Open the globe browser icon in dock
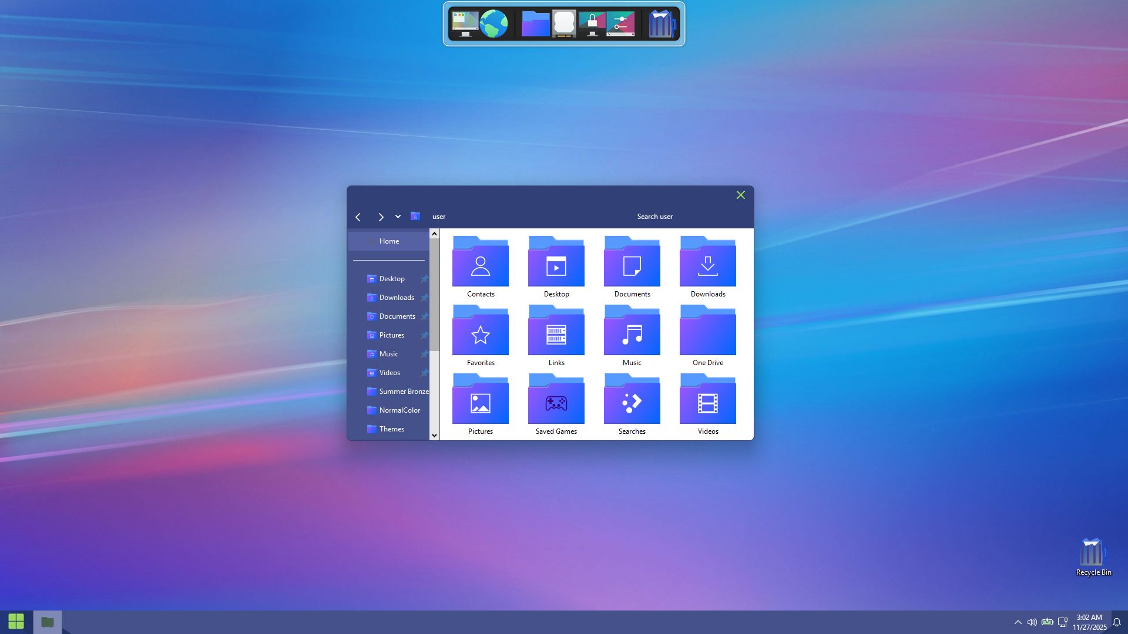 493,24
